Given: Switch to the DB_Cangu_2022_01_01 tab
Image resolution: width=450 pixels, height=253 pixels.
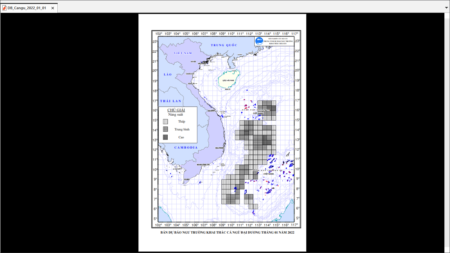Looking at the screenshot, I should click(27, 8).
